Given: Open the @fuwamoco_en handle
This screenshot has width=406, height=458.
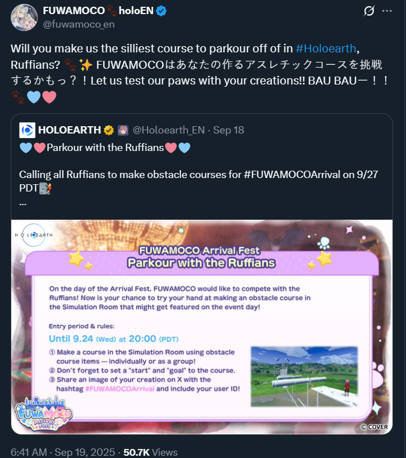Looking at the screenshot, I should click(x=78, y=24).
